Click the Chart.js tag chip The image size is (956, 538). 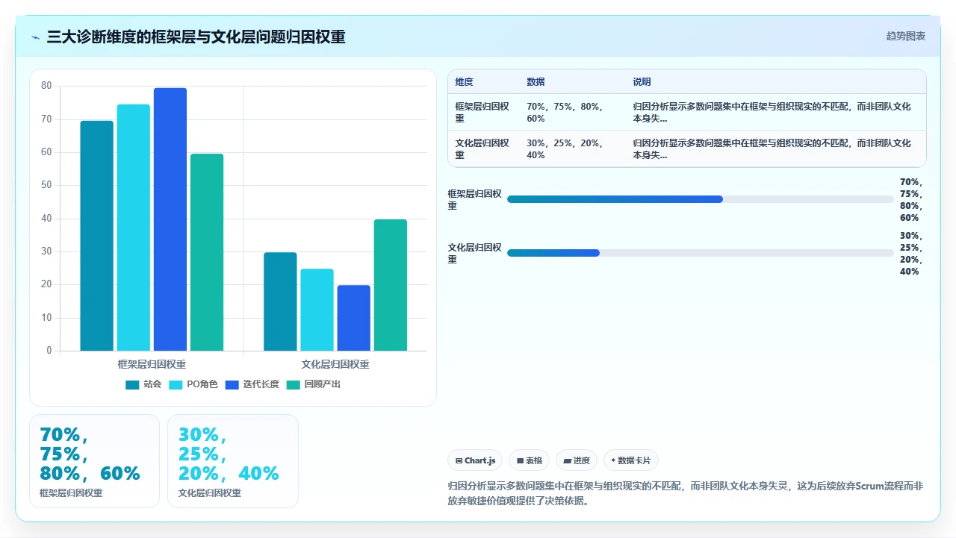[475, 460]
